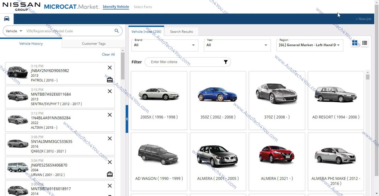Open the Search Results tab
This screenshot has height=196, width=379.
click(181, 32)
